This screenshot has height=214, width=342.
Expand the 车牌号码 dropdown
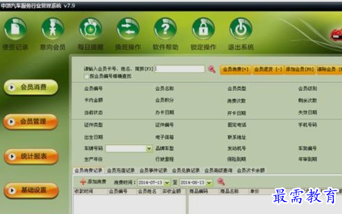149,149
